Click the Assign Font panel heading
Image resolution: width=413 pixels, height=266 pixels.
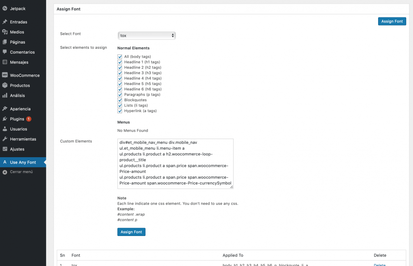pos(68,9)
